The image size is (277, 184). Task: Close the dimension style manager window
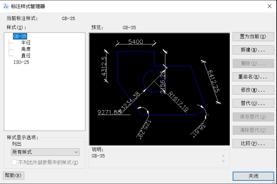269,6
